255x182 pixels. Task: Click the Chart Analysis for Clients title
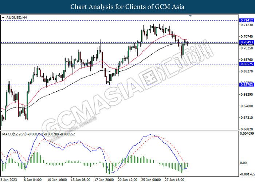(127, 7)
